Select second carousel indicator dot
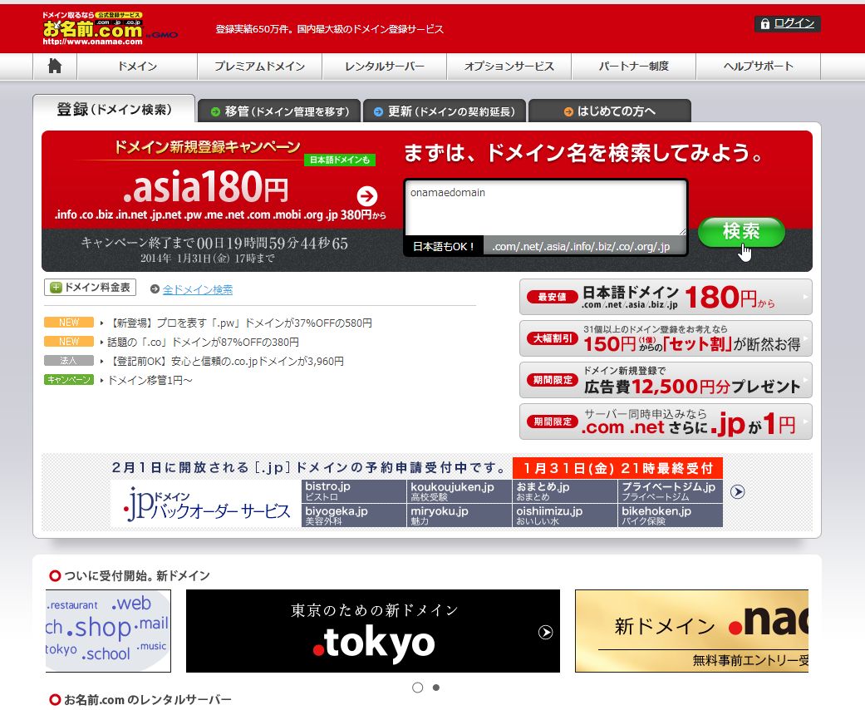This screenshot has height=710, width=865. pos(436,688)
